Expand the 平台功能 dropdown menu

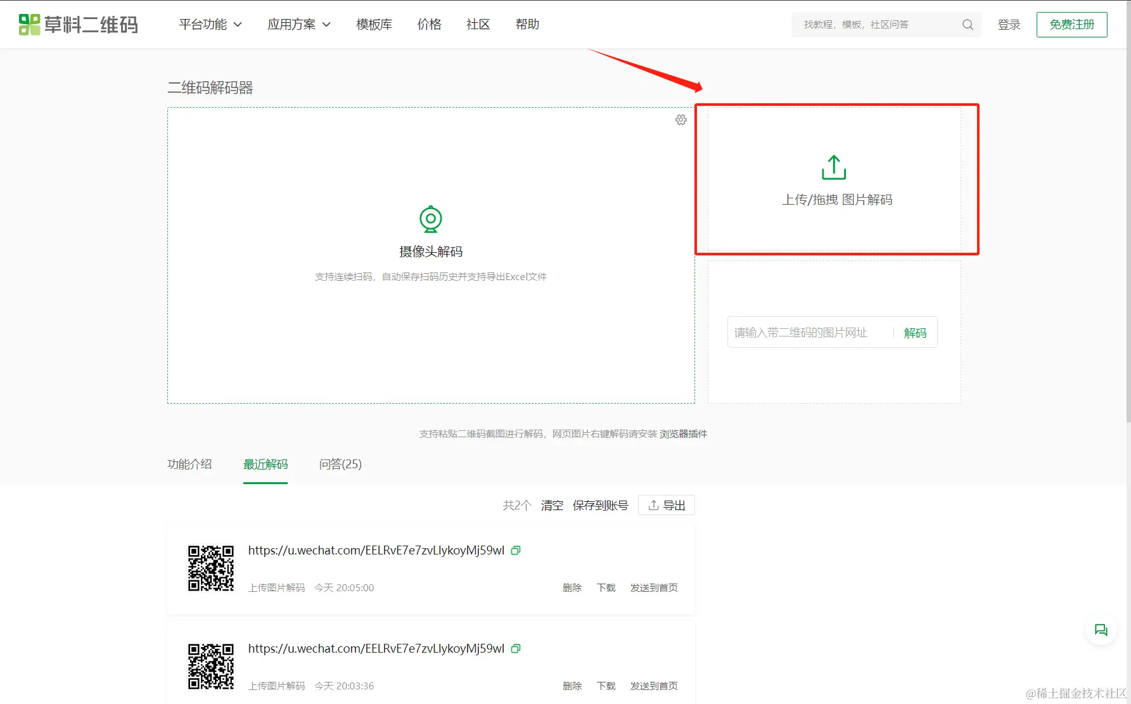pos(210,24)
